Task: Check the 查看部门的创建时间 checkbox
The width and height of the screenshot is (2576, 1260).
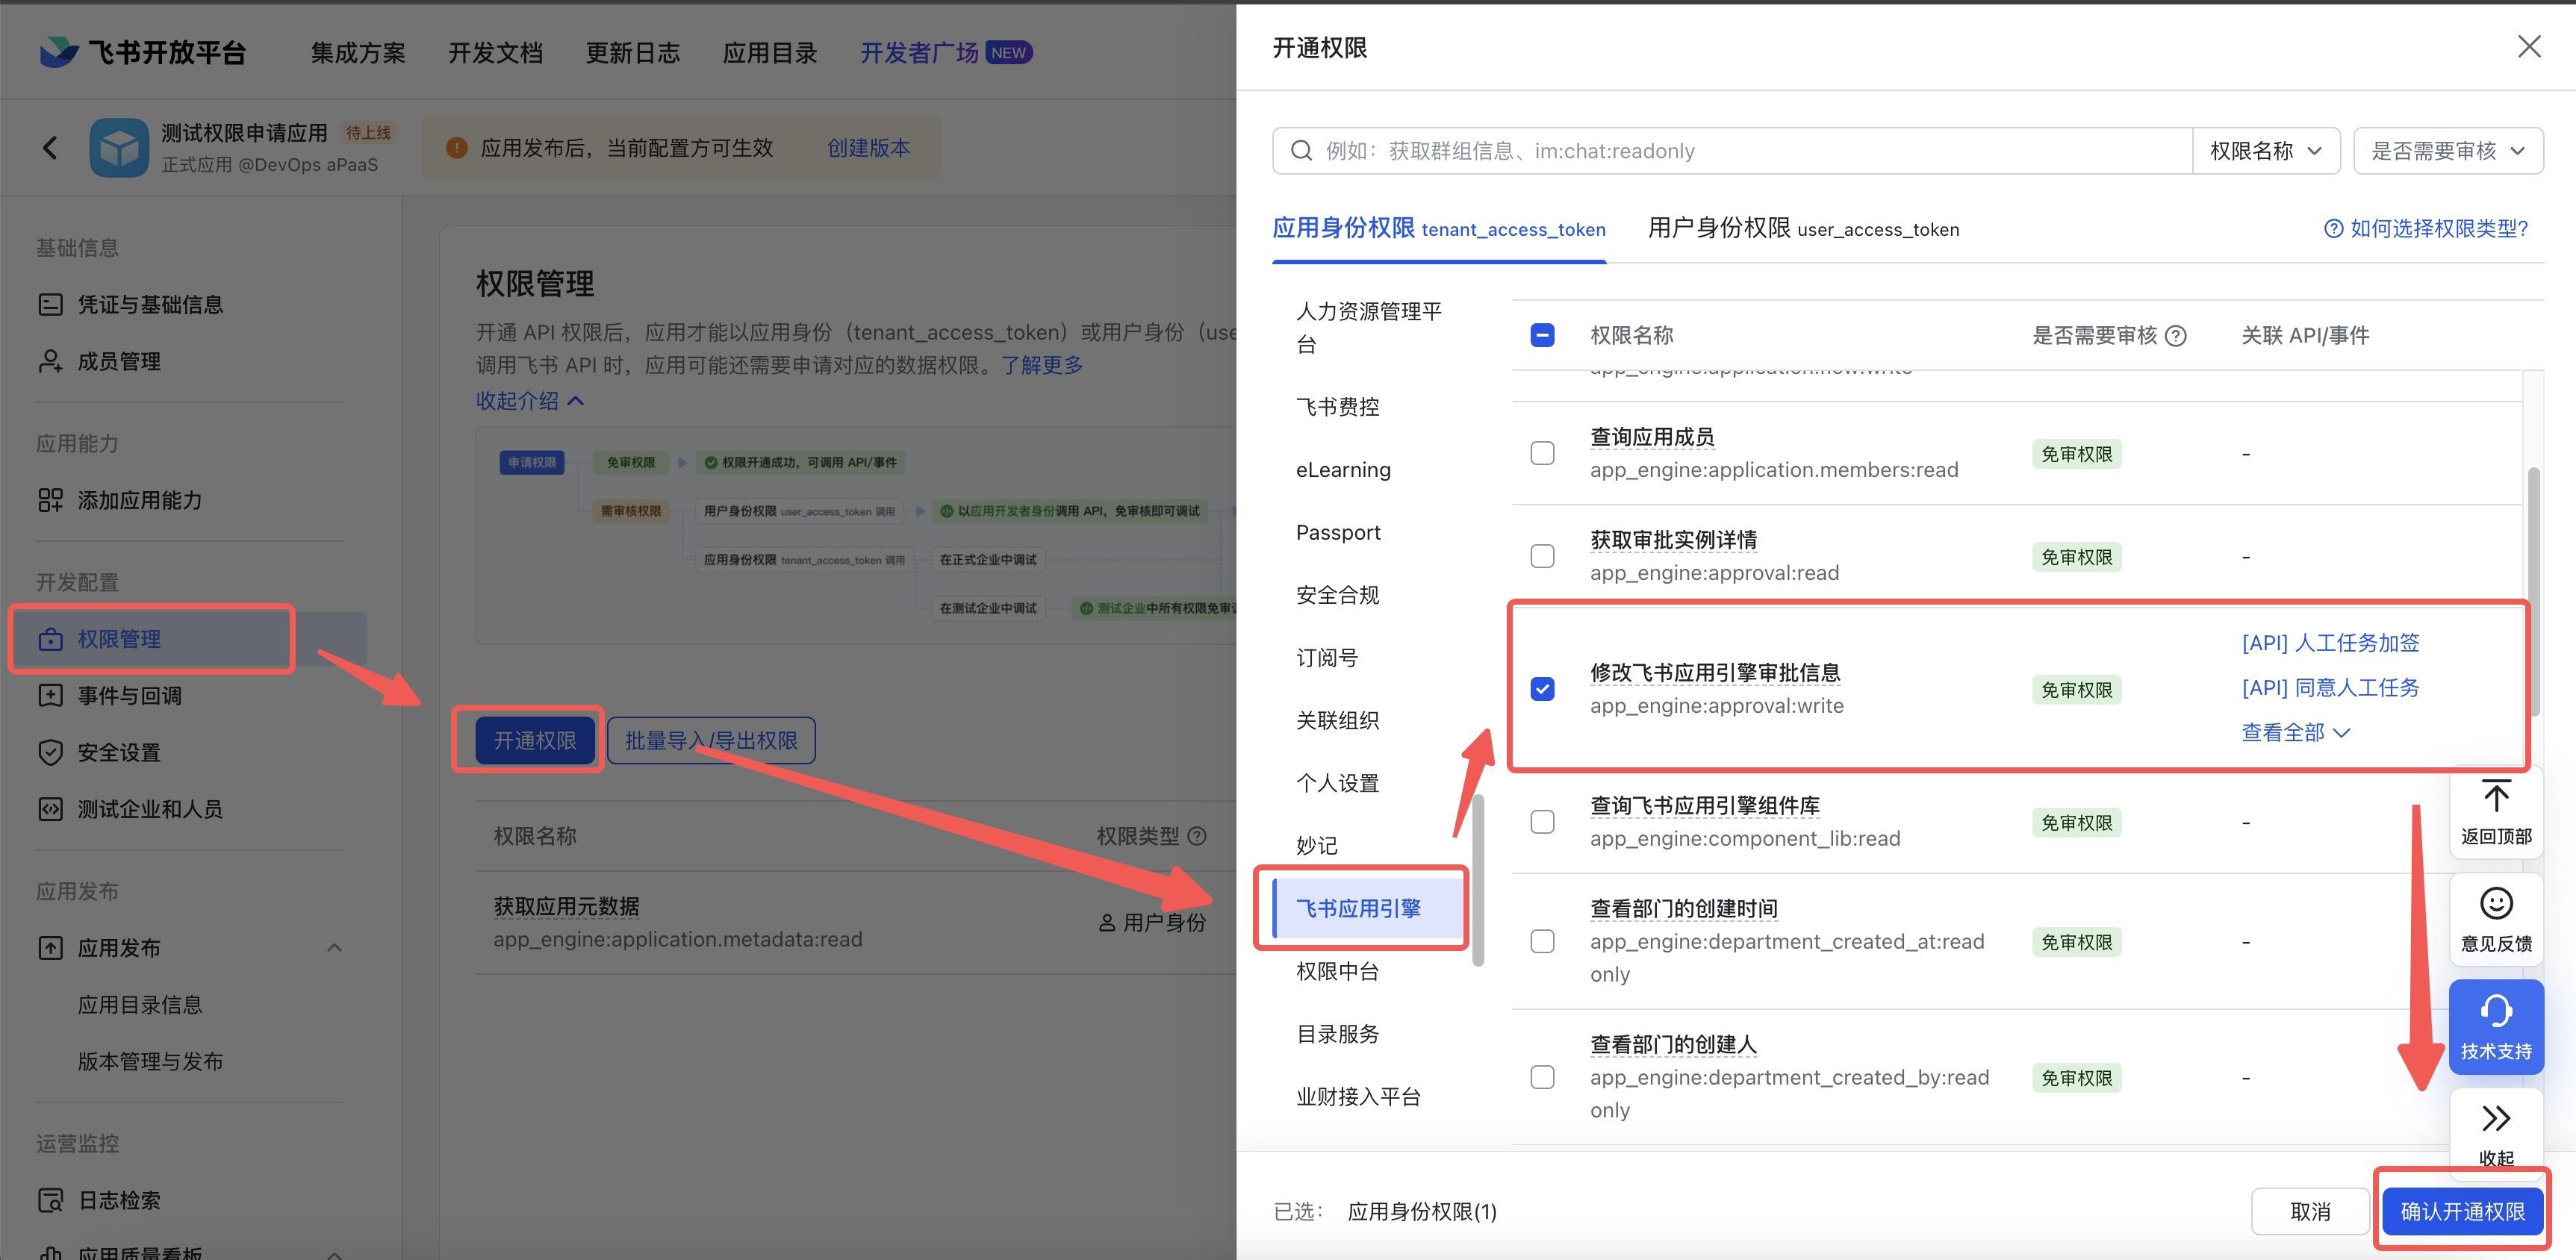Action: 1542,941
